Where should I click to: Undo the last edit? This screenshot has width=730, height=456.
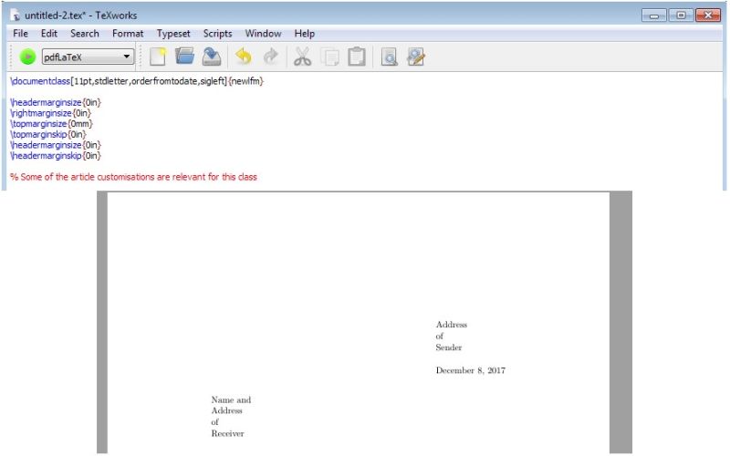coord(243,57)
